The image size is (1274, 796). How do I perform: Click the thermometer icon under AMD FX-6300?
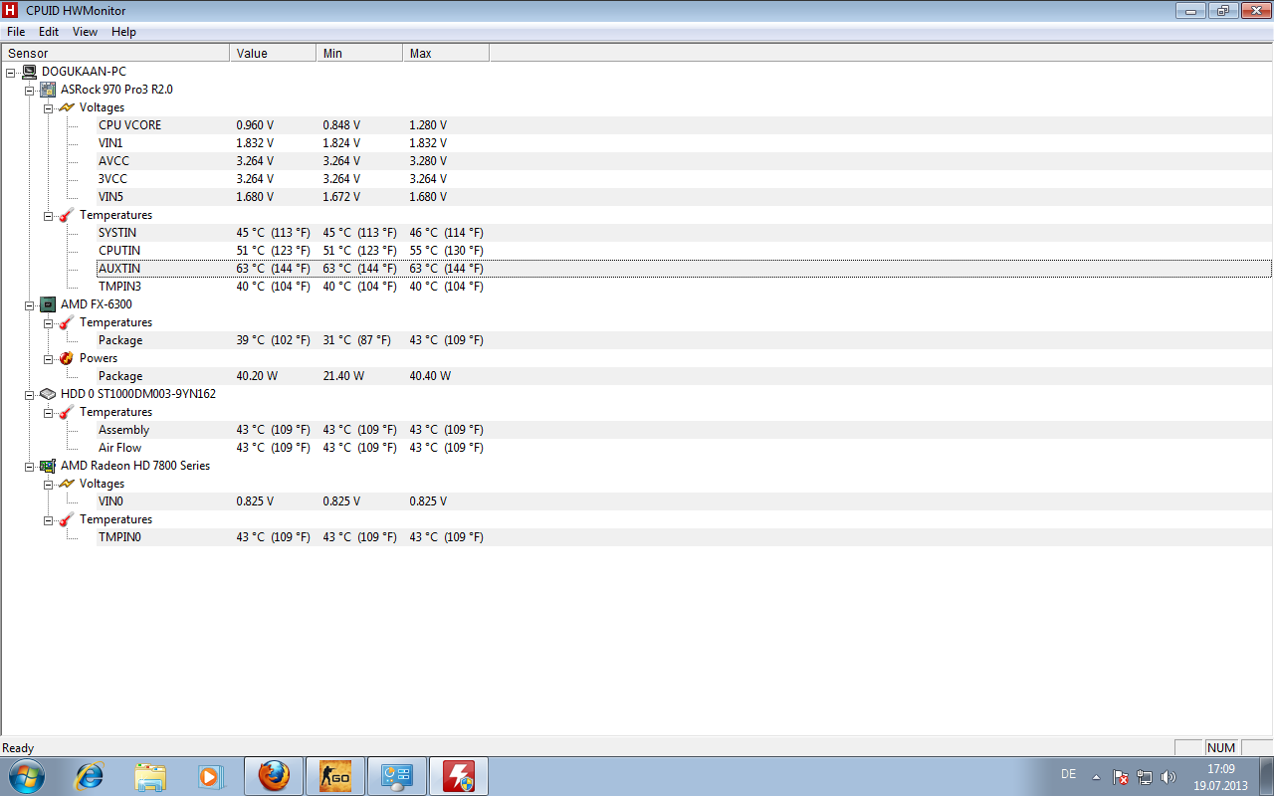click(67, 322)
